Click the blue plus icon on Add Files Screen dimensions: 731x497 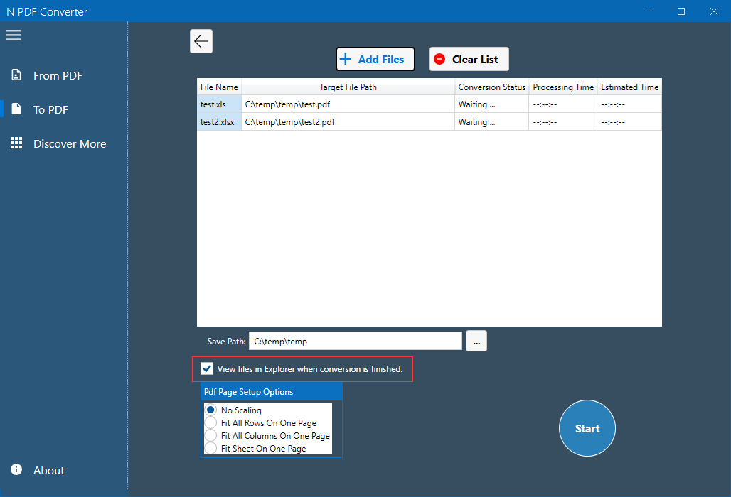(x=346, y=60)
